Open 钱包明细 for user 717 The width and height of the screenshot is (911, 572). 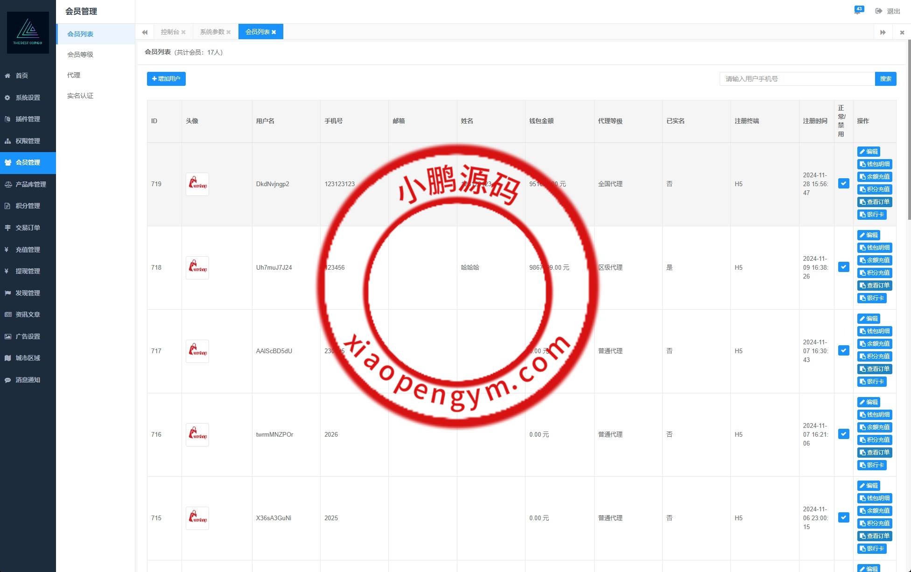(x=875, y=331)
